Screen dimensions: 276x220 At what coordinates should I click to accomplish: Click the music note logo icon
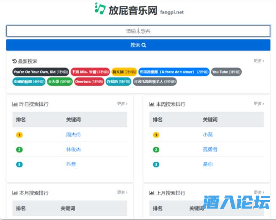click(100, 8)
